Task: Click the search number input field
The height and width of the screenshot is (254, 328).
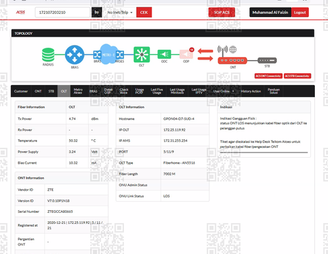Action: (62, 12)
